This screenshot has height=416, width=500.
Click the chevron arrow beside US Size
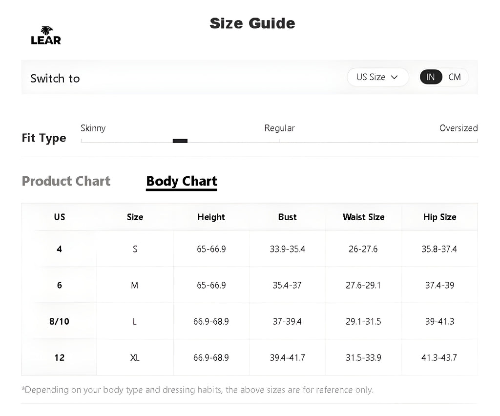click(395, 77)
